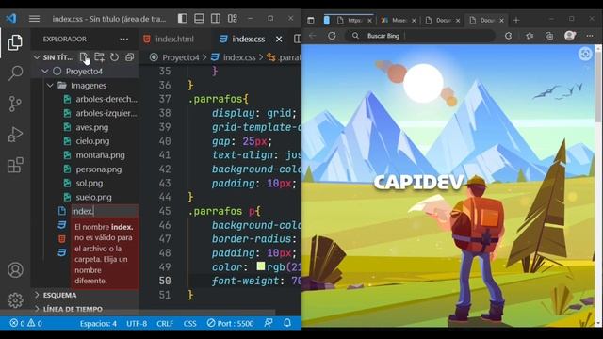
Task: Click the Espacios: 4 indentation setting
Action: click(98, 324)
